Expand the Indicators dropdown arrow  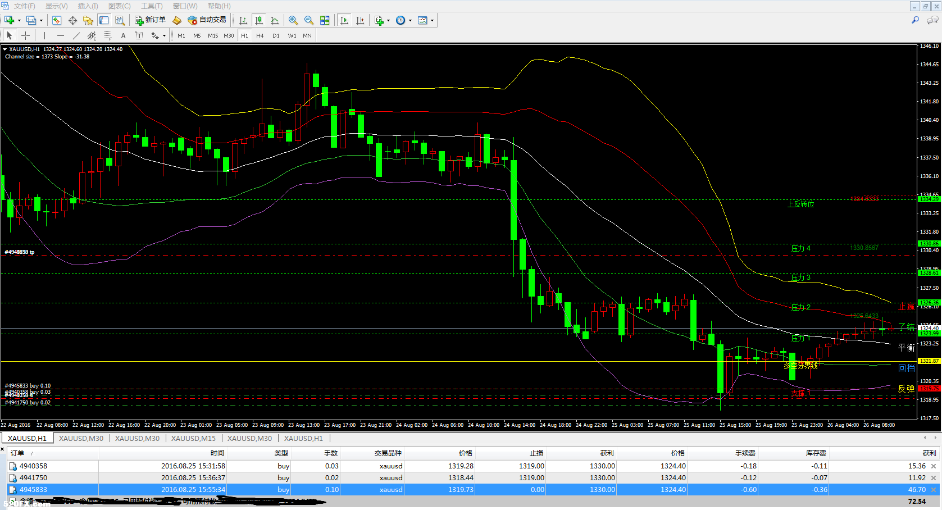(x=388, y=20)
